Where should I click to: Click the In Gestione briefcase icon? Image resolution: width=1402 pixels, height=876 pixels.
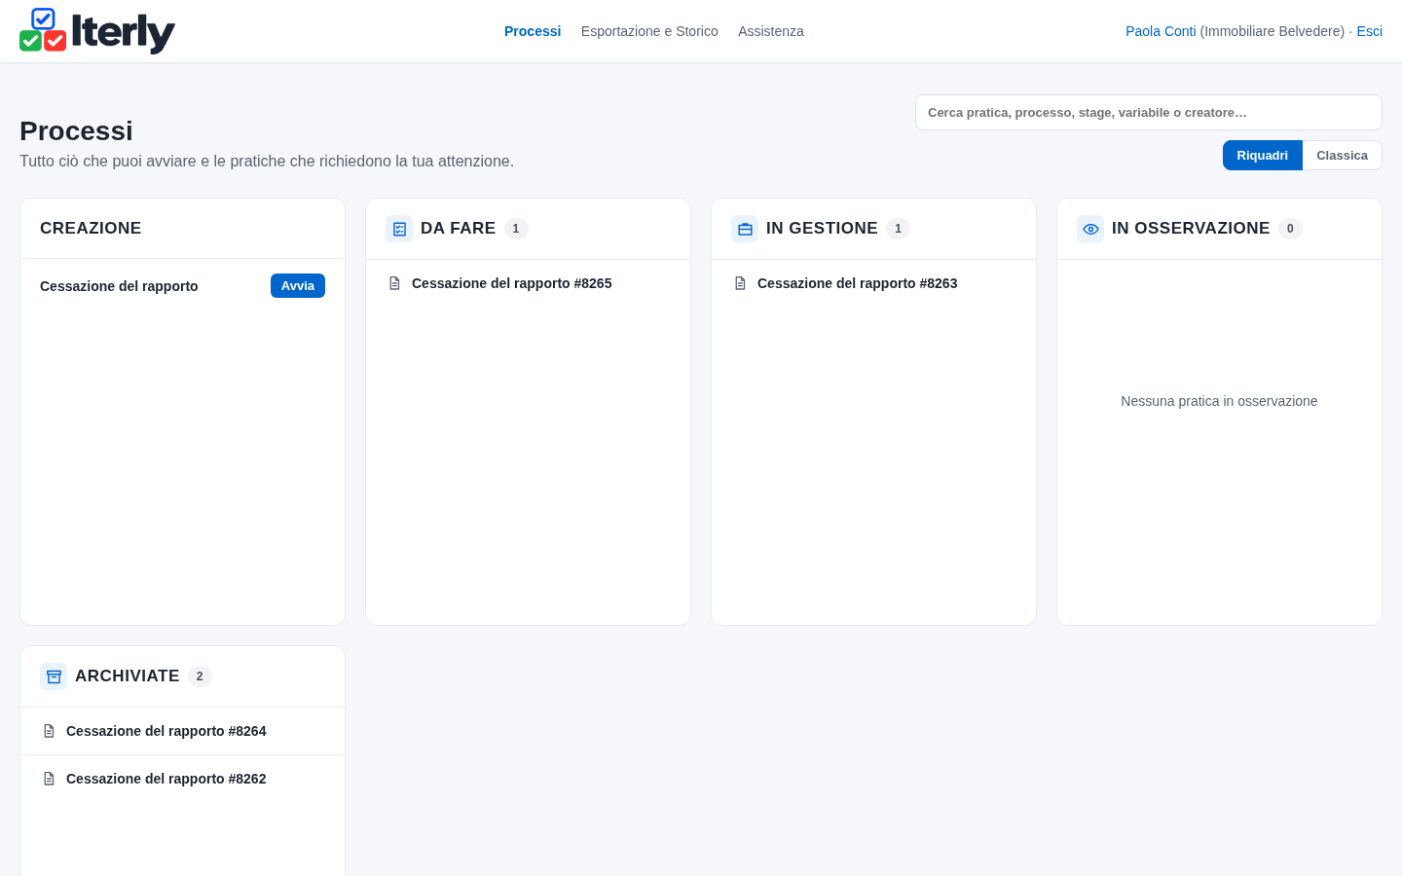[x=745, y=229]
